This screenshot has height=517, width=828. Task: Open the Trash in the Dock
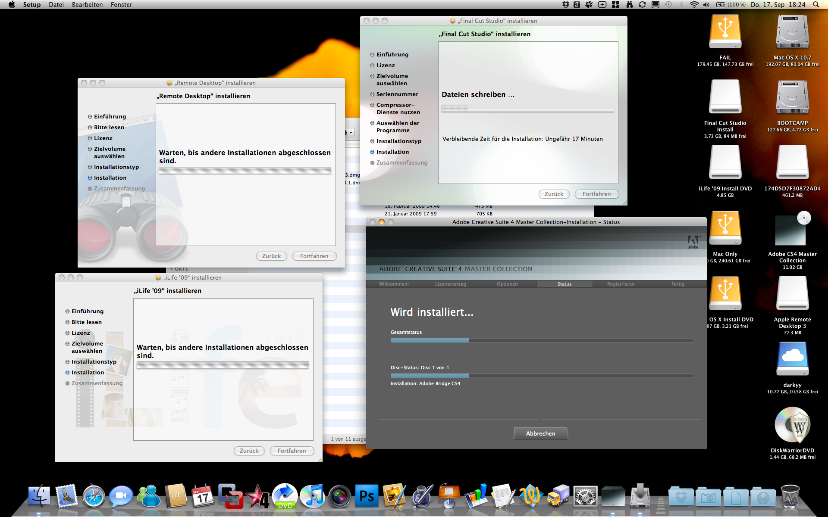[x=790, y=496]
